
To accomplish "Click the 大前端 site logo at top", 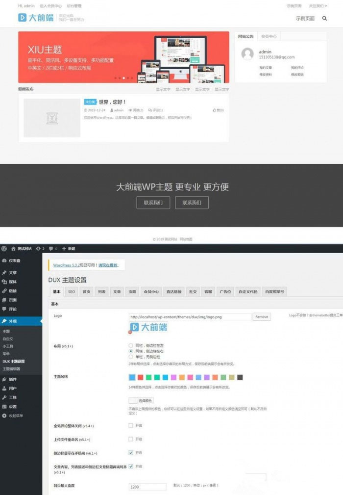I will coord(31,18).
